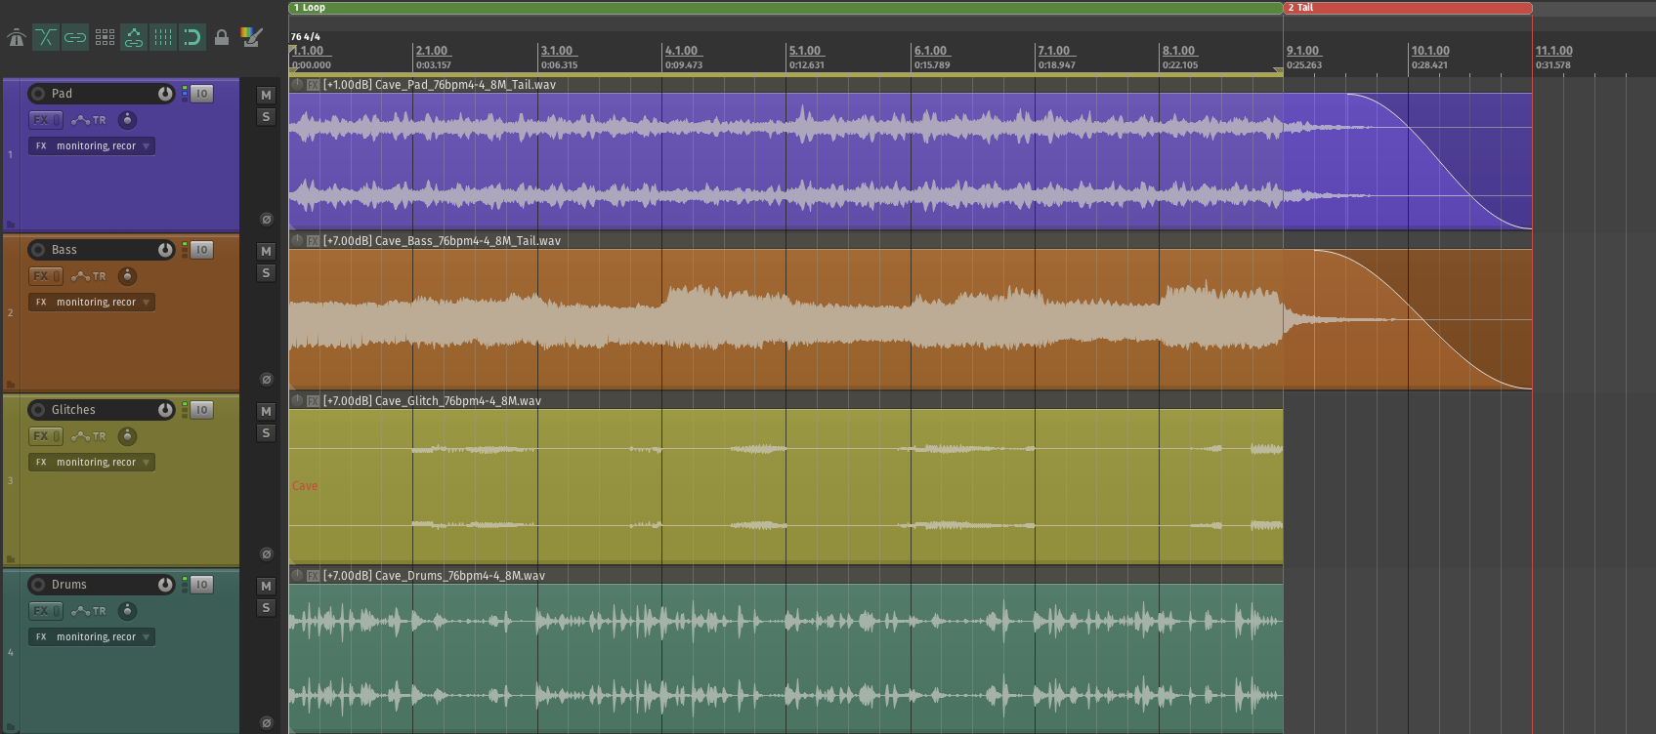Open the IO routing for Glitches
1656x734 pixels.
(201, 410)
